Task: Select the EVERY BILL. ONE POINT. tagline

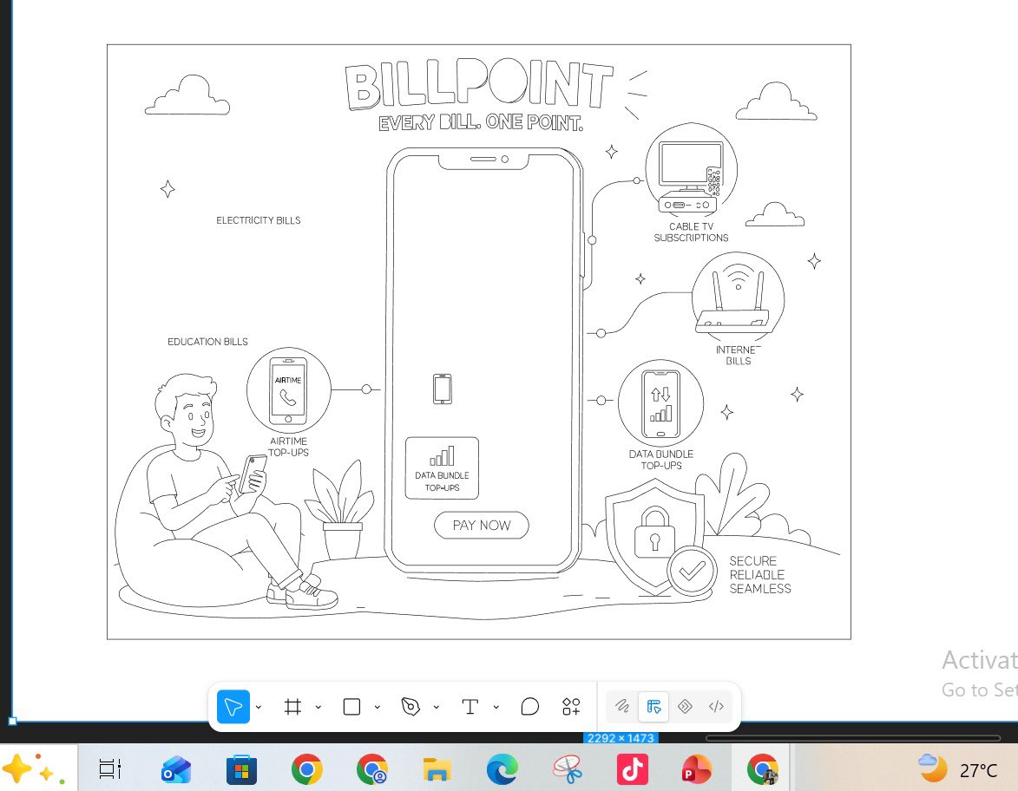Action: (481, 122)
